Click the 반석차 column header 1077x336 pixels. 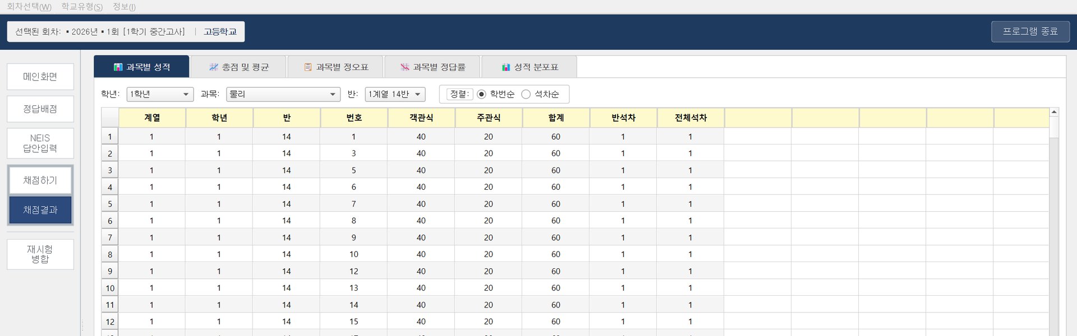click(x=623, y=118)
